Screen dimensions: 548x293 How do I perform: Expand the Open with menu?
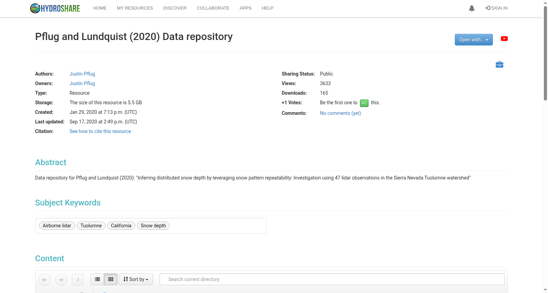474,40
